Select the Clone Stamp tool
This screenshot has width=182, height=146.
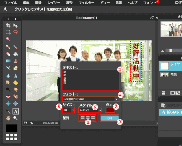pyautogui.click(x=15, y=61)
